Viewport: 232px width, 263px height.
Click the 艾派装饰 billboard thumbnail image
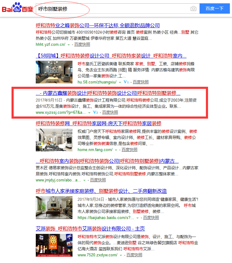pyautogui.click(x=54, y=245)
